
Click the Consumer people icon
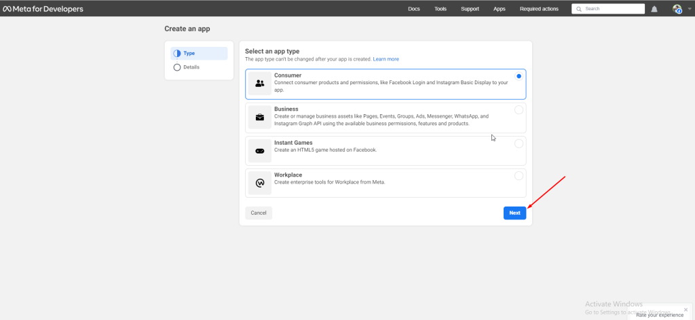260,84
